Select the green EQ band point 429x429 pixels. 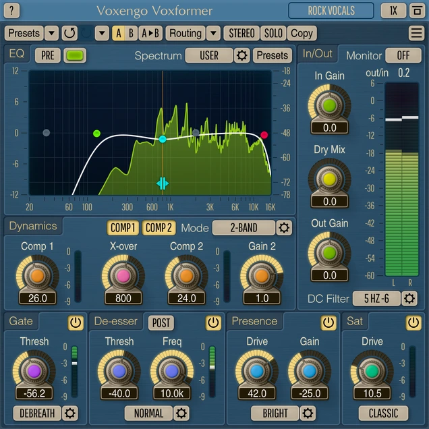pyautogui.click(x=96, y=134)
